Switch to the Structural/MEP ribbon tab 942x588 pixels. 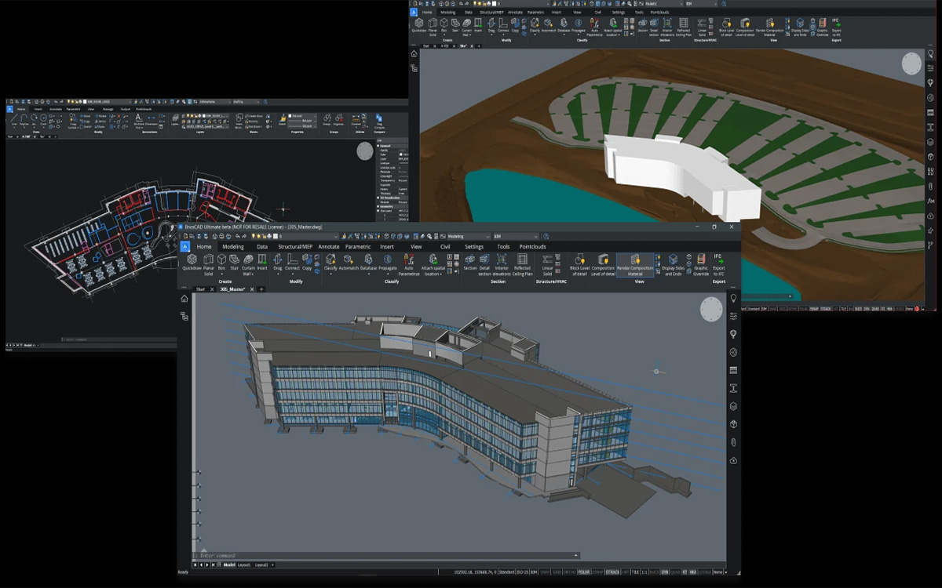coord(295,246)
